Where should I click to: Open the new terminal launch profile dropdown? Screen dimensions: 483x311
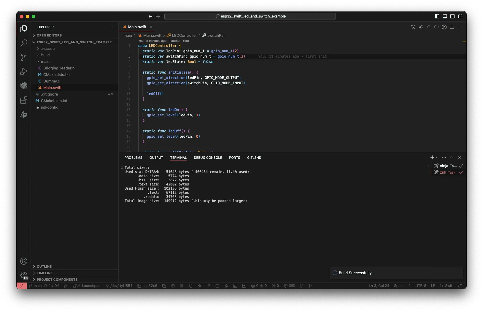[x=437, y=158]
